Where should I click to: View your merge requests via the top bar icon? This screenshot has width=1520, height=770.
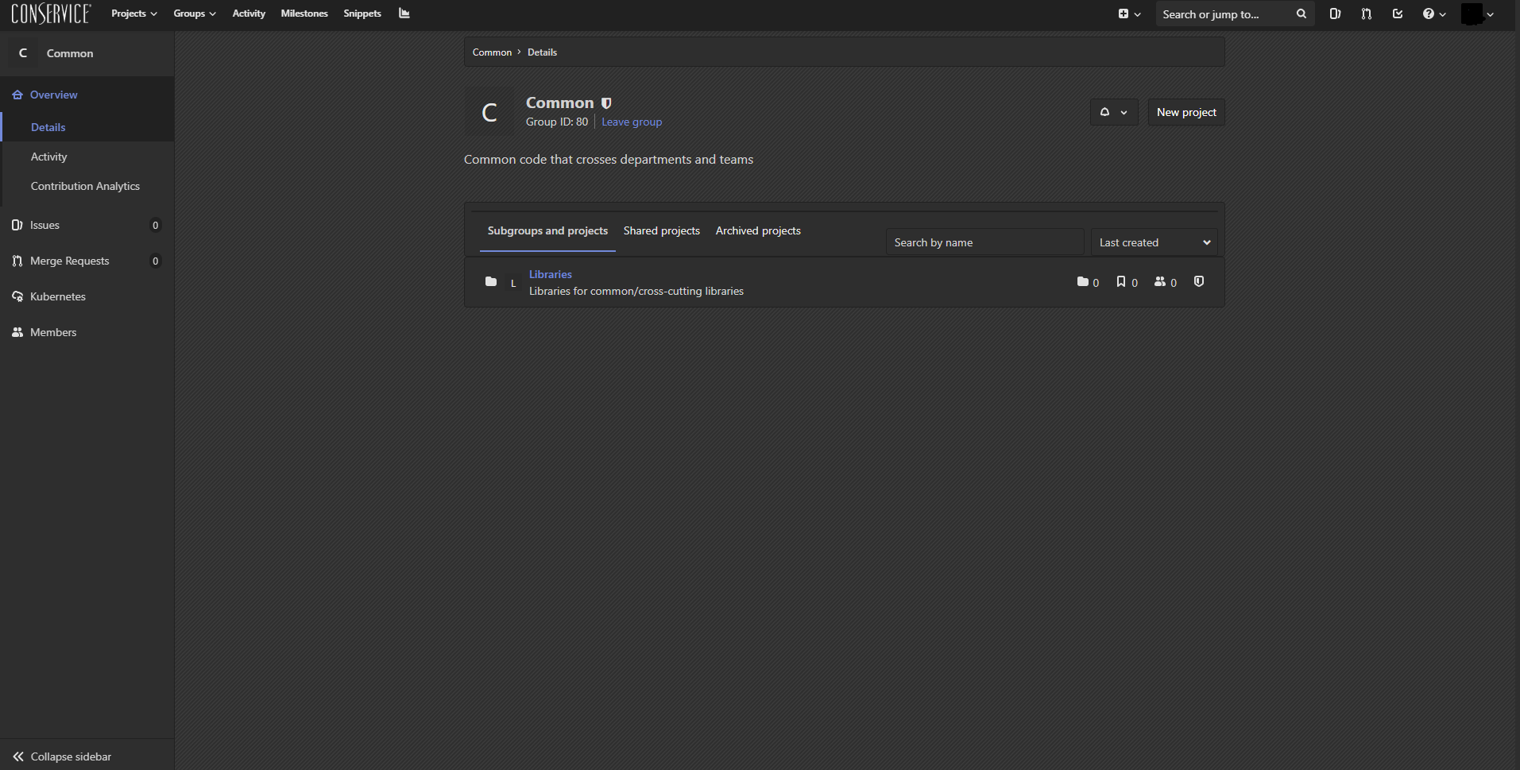[1366, 14]
